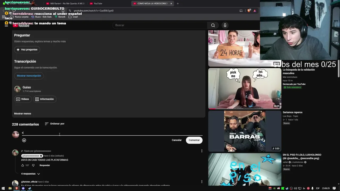Open the channel Videos button
Image resolution: width=340 pixels, height=191 pixels.
[23, 99]
